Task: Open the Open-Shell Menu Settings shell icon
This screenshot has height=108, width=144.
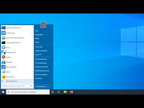Action: click(4, 38)
